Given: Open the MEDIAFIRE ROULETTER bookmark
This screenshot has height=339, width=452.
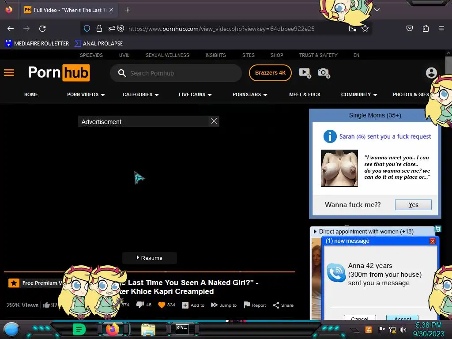Looking at the screenshot, I should 37,44.
